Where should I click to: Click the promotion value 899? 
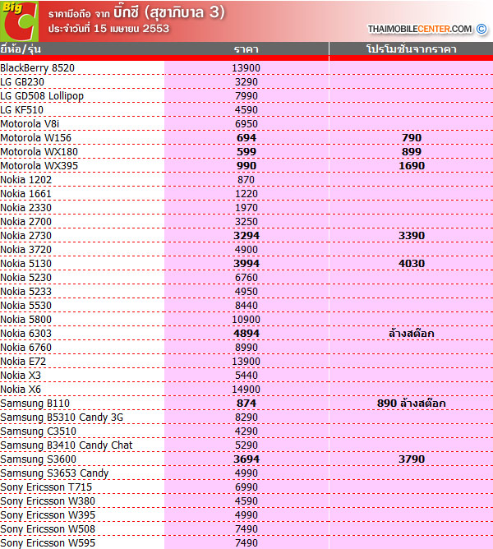[412, 152]
